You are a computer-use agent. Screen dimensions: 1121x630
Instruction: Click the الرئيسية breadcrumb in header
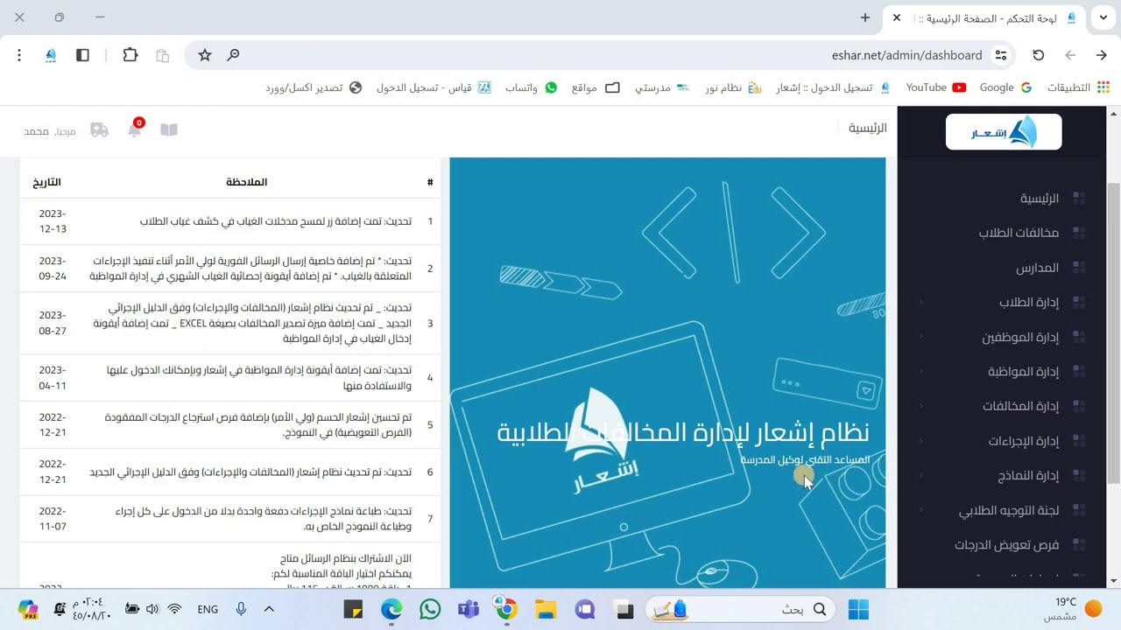pos(868,128)
